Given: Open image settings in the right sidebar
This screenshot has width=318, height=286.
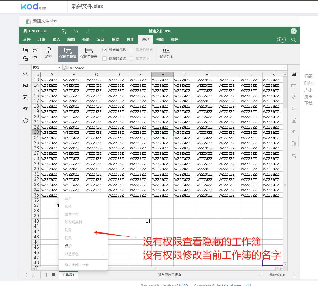Looking at the screenshot, I should click(x=294, y=109).
